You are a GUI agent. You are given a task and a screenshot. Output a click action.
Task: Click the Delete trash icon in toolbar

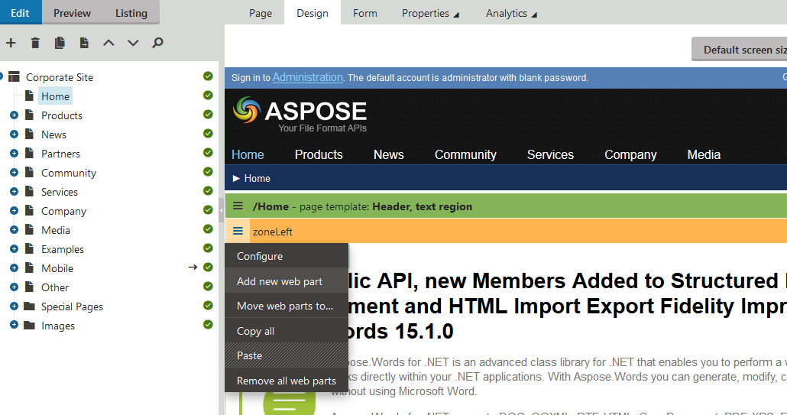coord(35,43)
